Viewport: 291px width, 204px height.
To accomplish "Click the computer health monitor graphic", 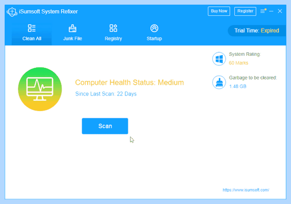I will pyautogui.click(x=40, y=89).
